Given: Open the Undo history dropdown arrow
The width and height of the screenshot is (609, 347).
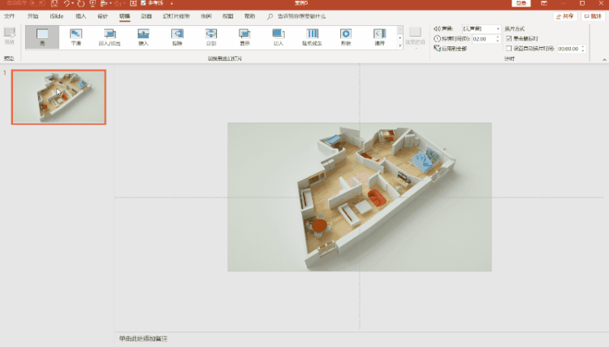Looking at the screenshot, I should coord(72,3).
